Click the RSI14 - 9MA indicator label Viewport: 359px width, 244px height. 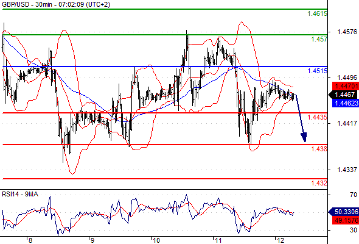coord(20,194)
